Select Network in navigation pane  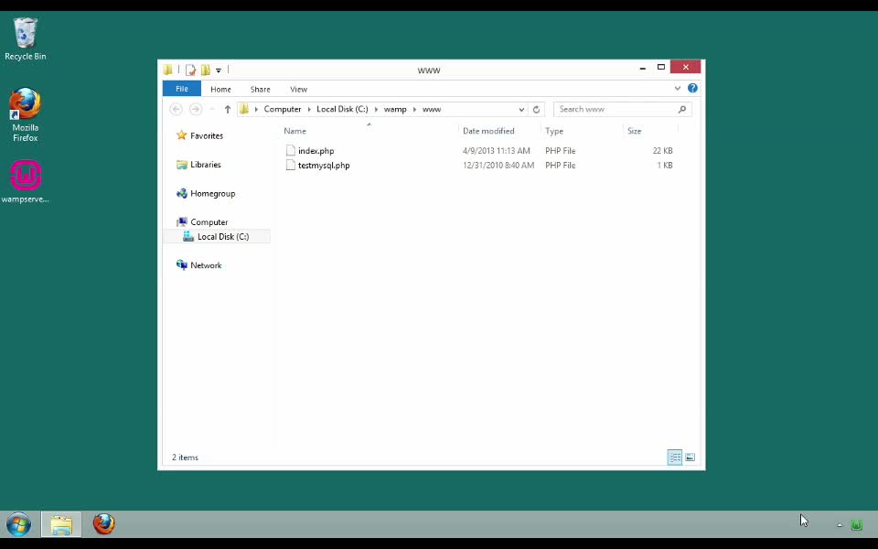click(206, 265)
